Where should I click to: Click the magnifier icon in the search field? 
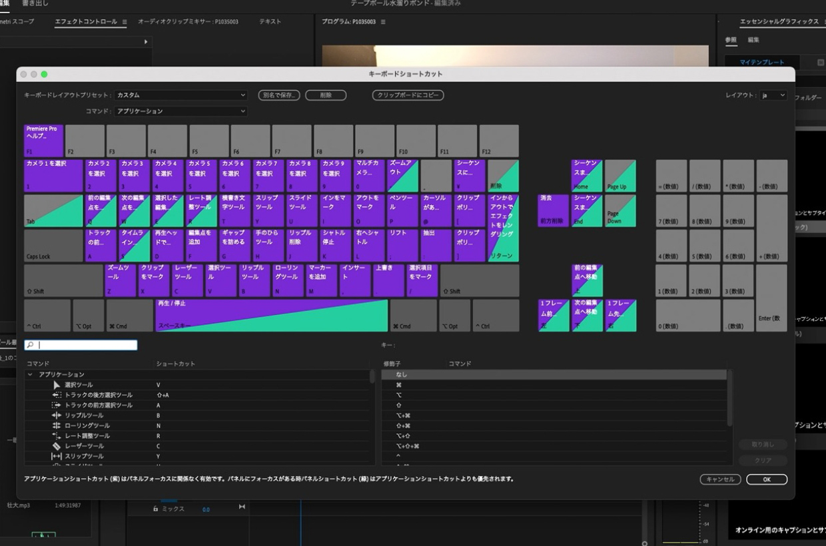point(30,345)
